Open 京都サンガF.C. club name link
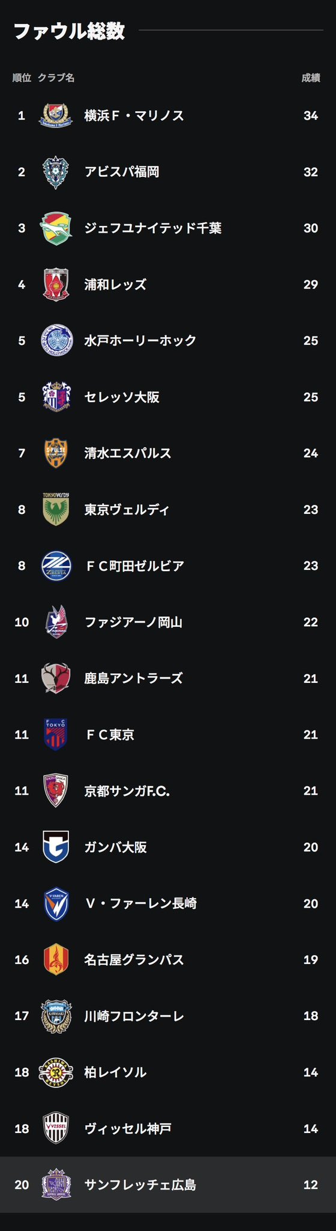The image size is (336, 1231). 127,790
